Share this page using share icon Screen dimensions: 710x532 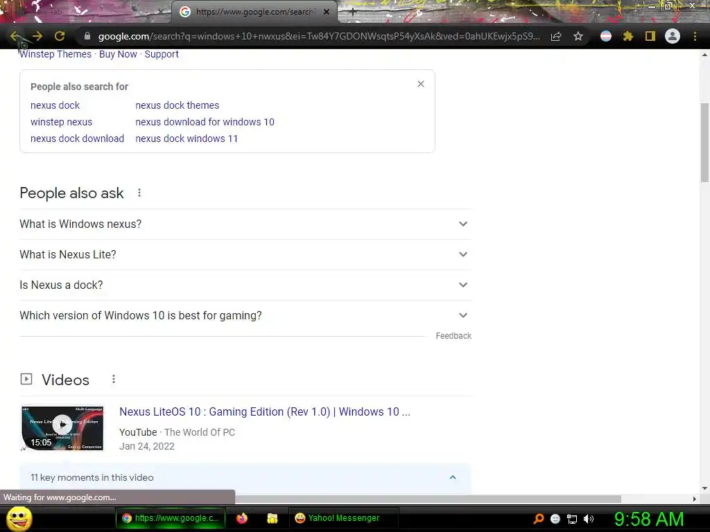pos(556,37)
